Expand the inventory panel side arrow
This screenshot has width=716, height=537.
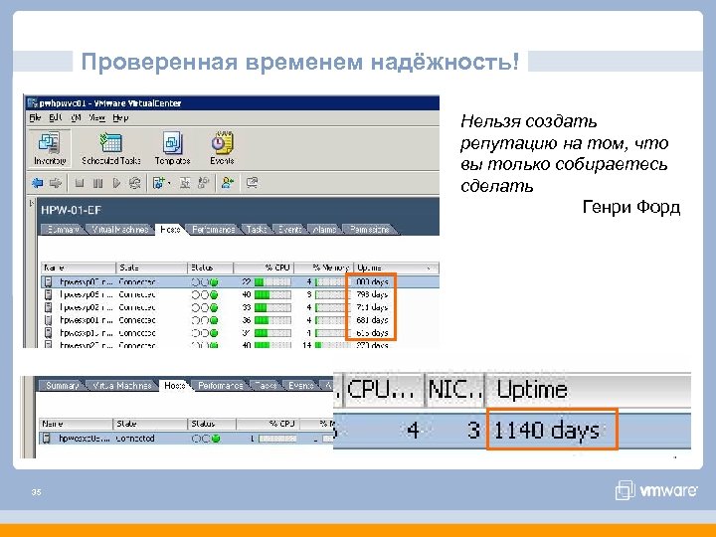tap(32, 203)
